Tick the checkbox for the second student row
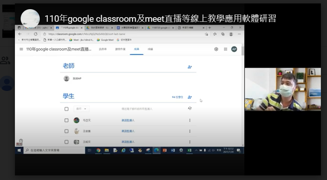Screen dimensions: 327x180 click(x=67, y=131)
